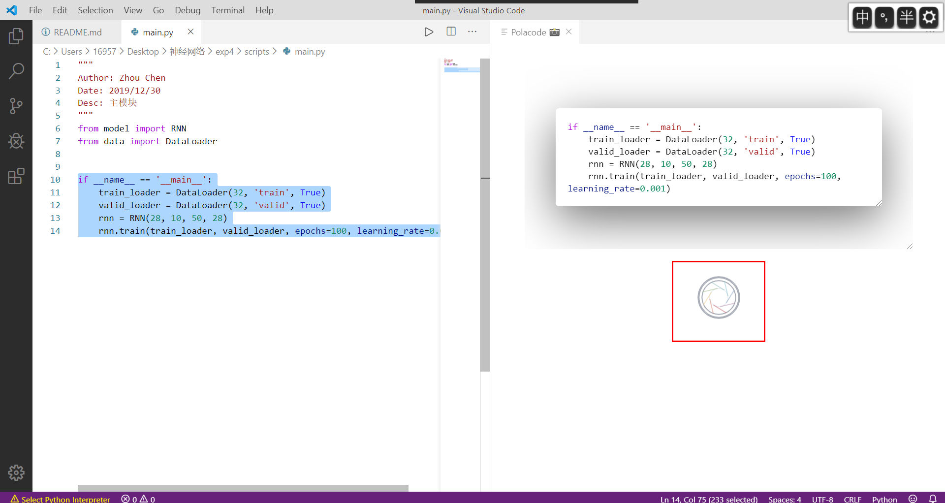Change file encoding via UTF-8
The width and height of the screenshot is (945, 503).
click(x=822, y=499)
